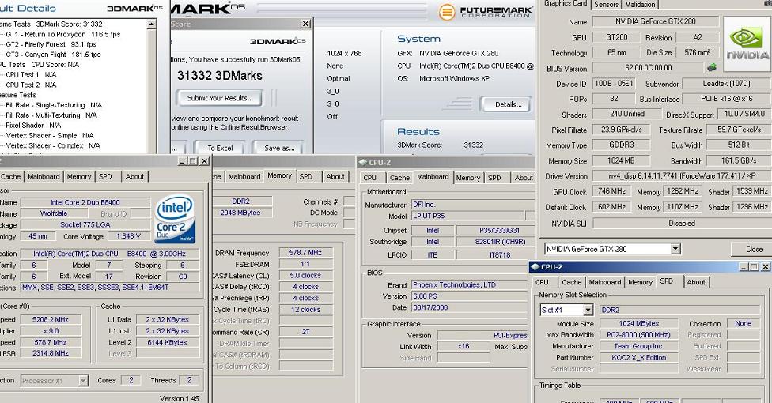
Task: Select GT2 - Firefly Forest row
Action: 51,44
